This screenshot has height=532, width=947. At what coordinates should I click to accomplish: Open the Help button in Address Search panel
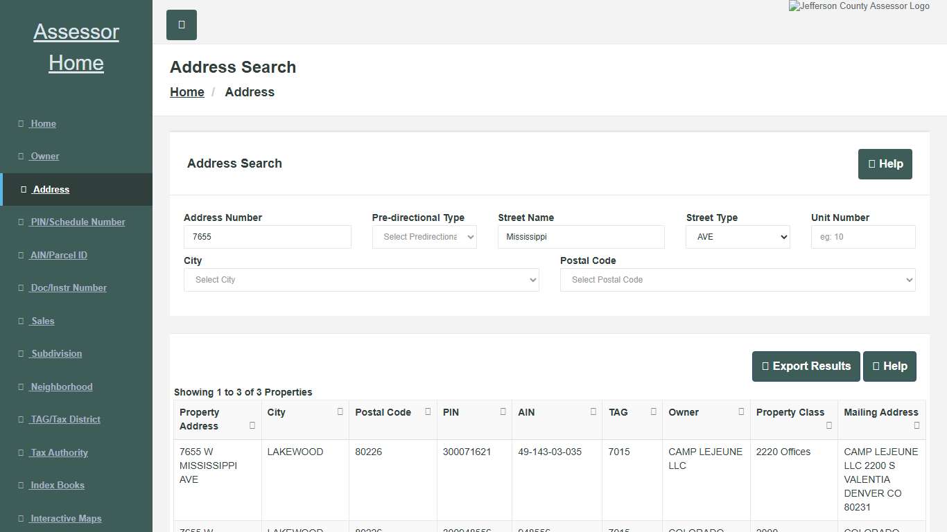(x=885, y=164)
